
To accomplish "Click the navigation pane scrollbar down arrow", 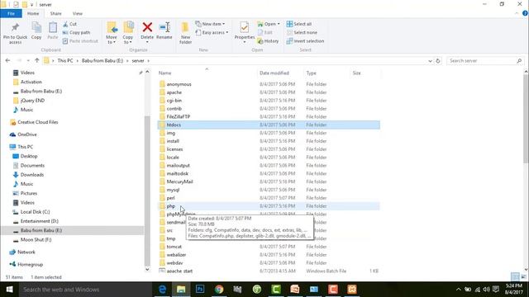I will [147, 269].
